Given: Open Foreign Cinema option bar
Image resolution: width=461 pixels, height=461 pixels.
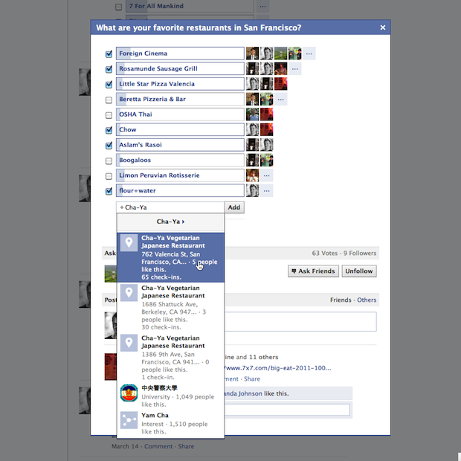Looking at the screenshot, I should pyautogui.click(x=180, y=54).
